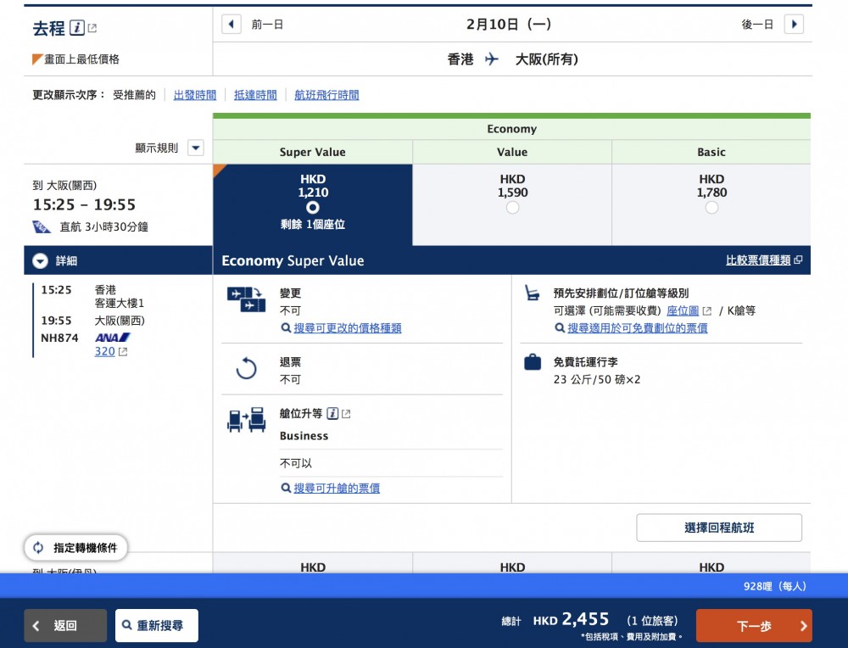This screenshot has height=648, width=848.
Task: Click airplane icon between 香港 and 大阪
Action: (x=492, y=59)
